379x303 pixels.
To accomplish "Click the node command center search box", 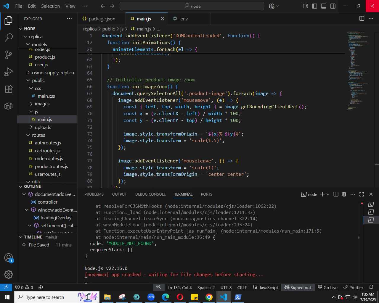I will 192,6.
